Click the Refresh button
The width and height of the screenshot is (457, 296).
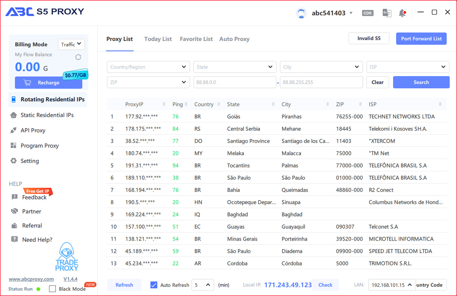(x=124, y=285)
